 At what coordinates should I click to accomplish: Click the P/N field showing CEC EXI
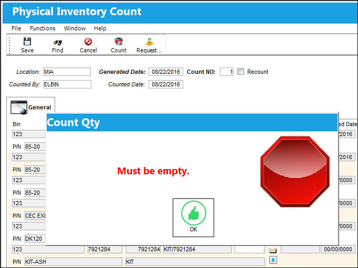pos(35,216)
